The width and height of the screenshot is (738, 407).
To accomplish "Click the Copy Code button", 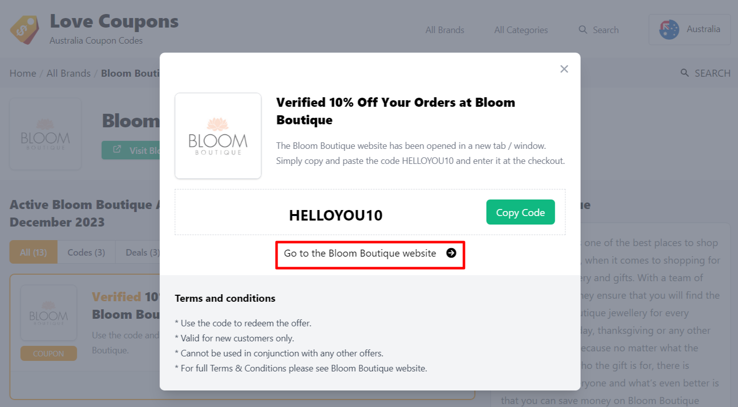I will click(521, 212).
